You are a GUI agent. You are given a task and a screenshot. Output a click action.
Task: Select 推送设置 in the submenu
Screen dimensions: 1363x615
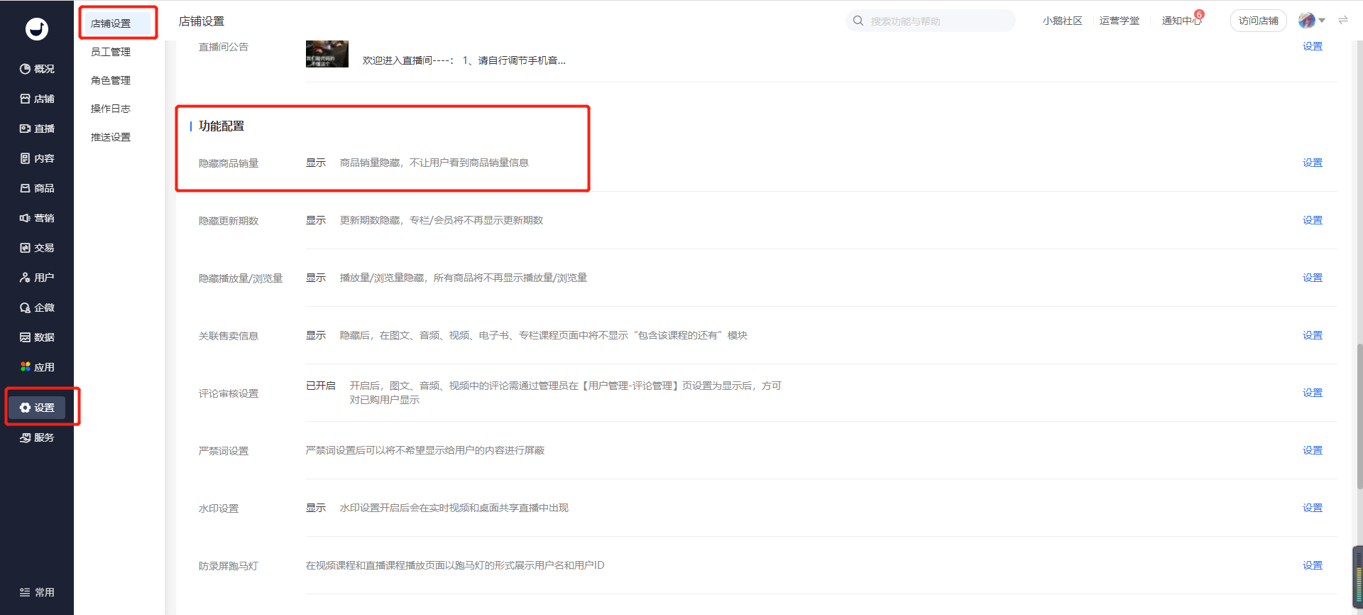(x=111, y=137)
